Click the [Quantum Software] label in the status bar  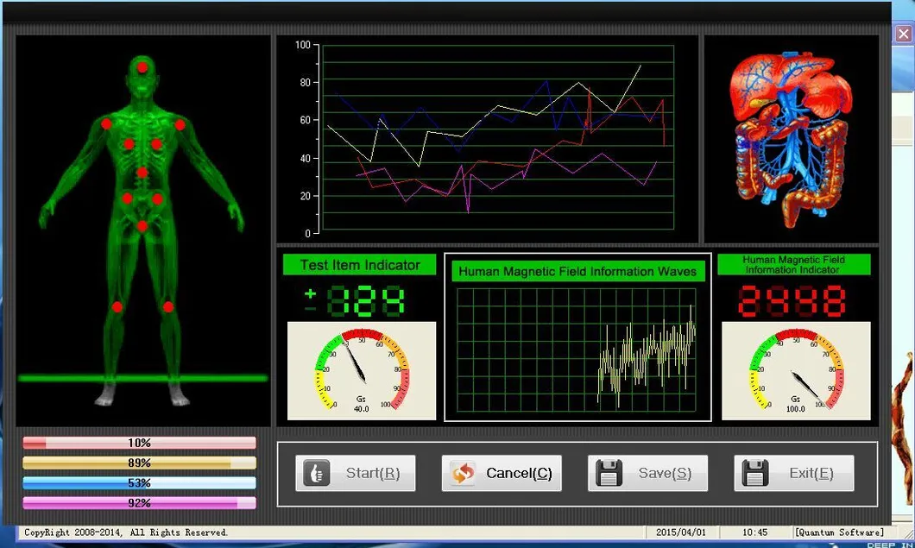tap(839, 532)
